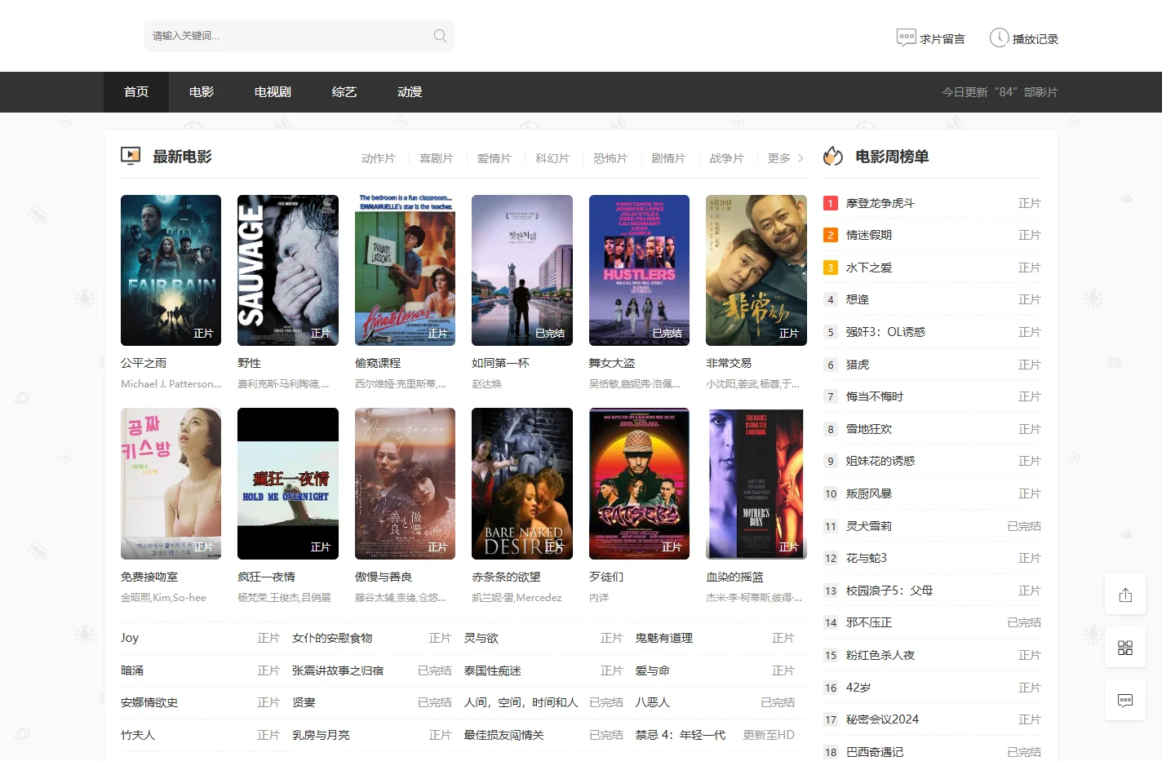The height and width of the screenshot is (761, 1162).
Task: Open the 播放记录 clock icon
Action: pos(999,38)
